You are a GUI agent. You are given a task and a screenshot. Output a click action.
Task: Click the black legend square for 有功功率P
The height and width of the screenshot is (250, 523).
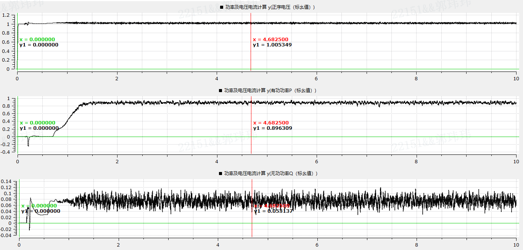tap(220, 91)
